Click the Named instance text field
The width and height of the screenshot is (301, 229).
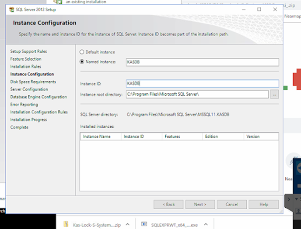click(202, 62)
